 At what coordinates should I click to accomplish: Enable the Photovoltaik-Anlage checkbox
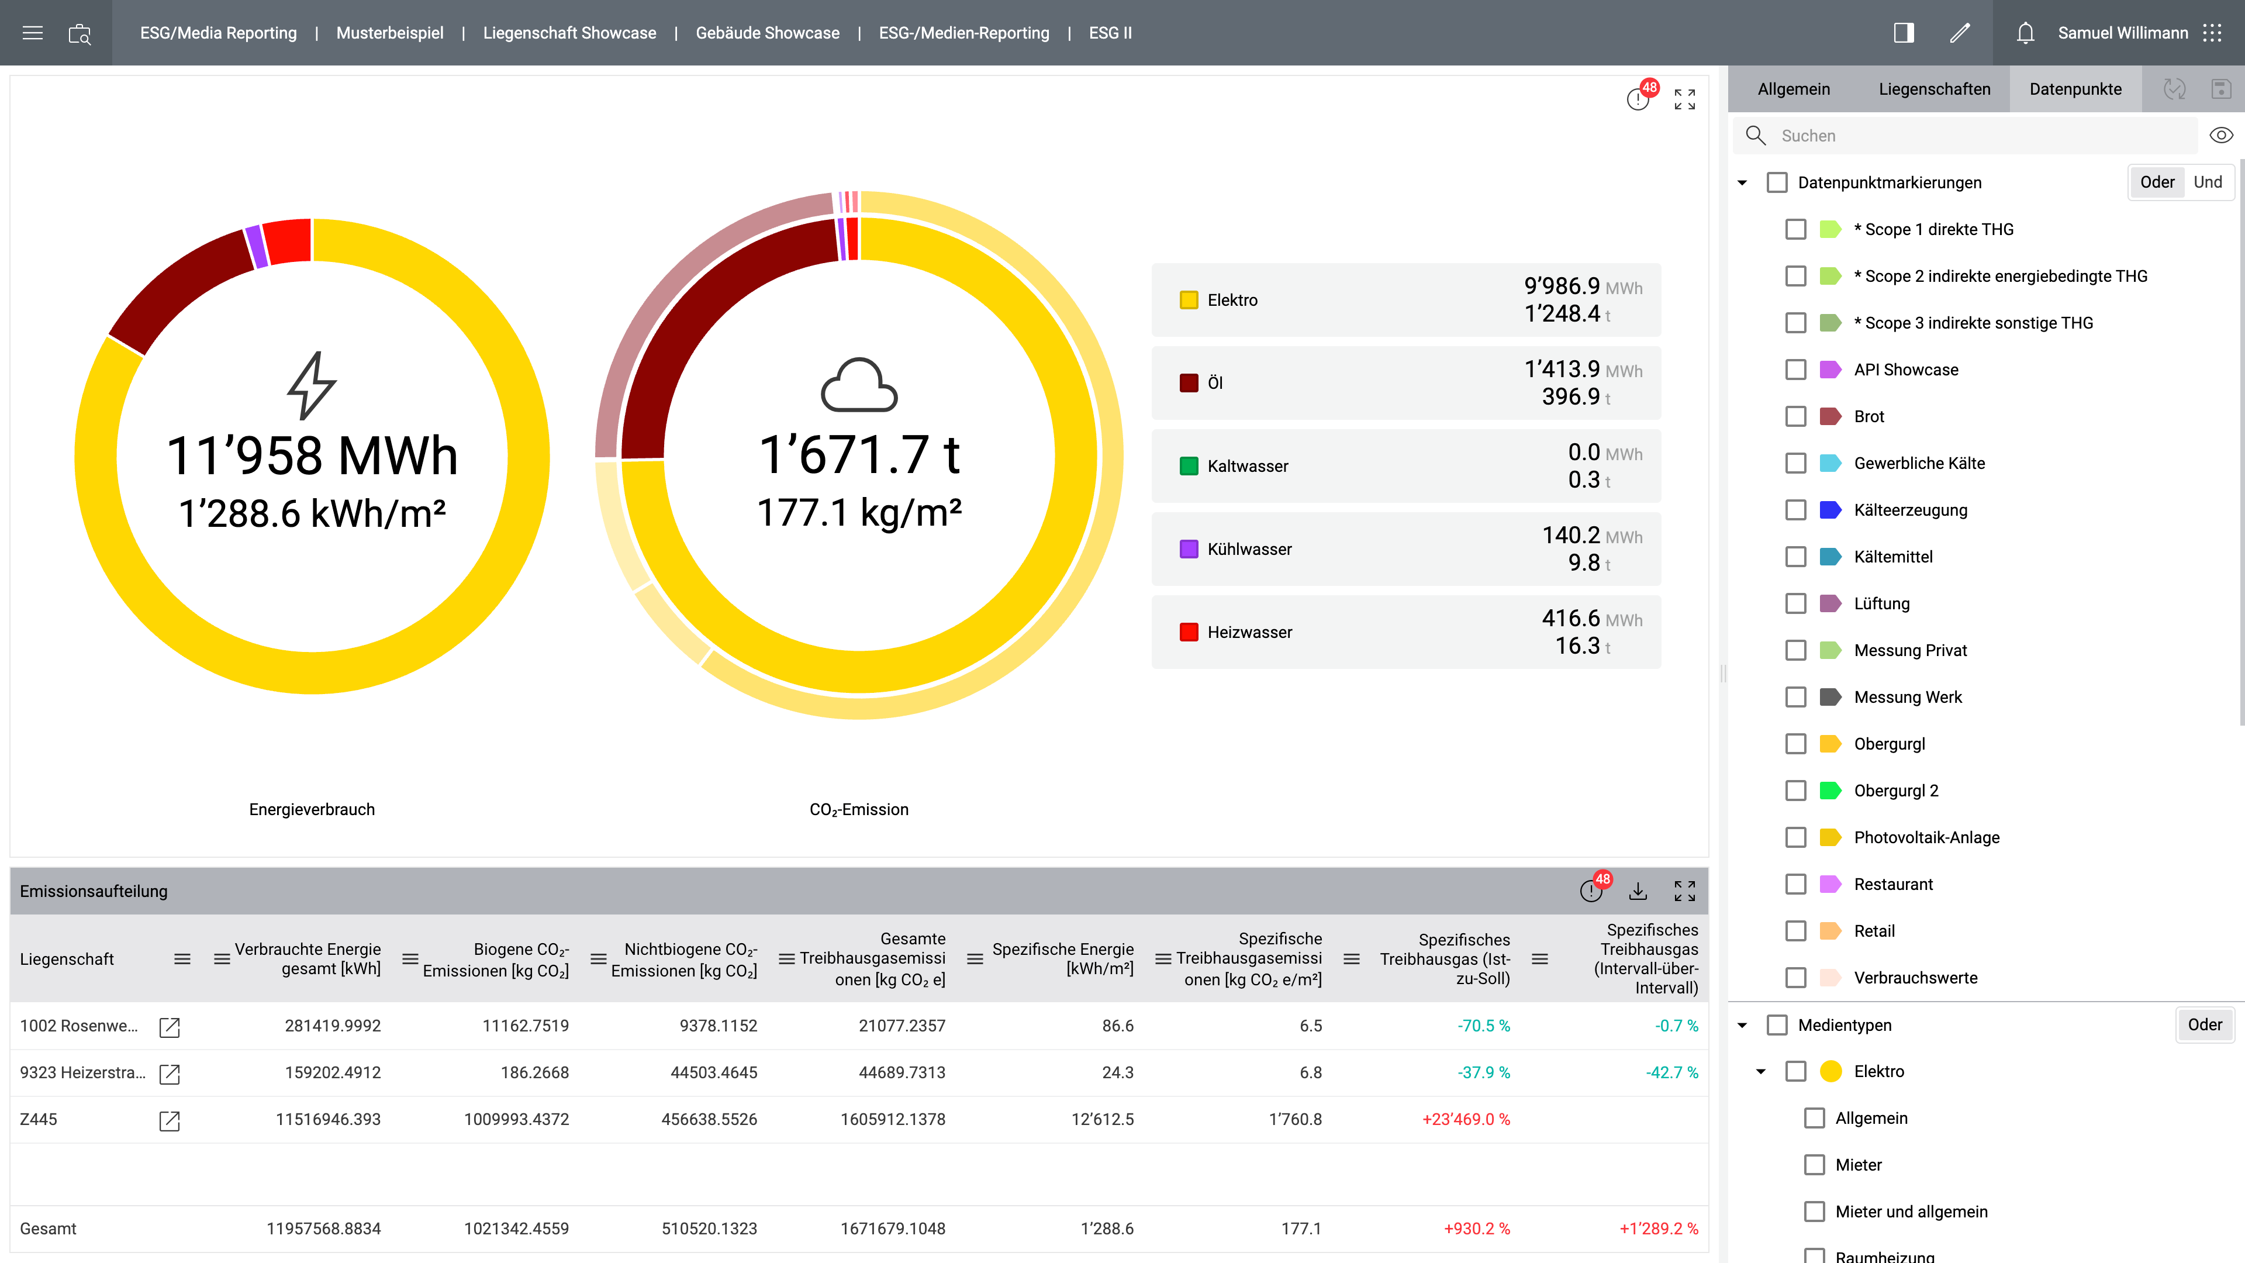[x=1795, y=838]
